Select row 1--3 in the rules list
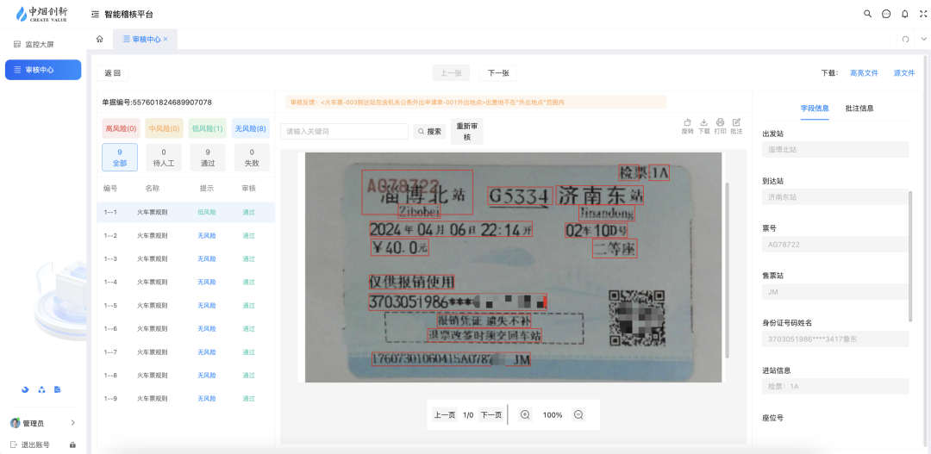Screen dimensions: 931x454 tap(186, 258)
